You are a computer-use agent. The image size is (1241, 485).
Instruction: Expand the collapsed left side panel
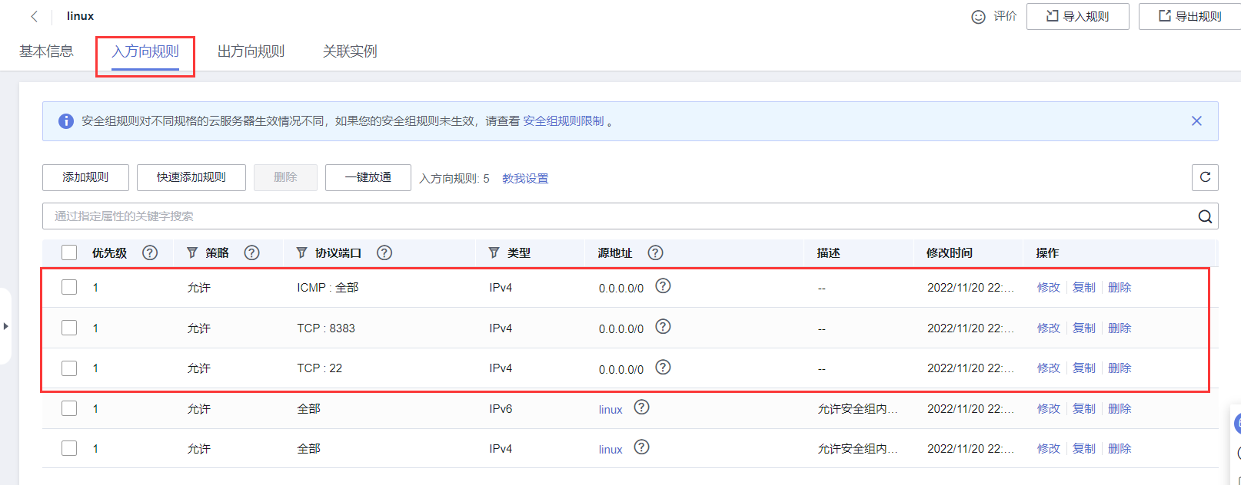coord(5,326)
